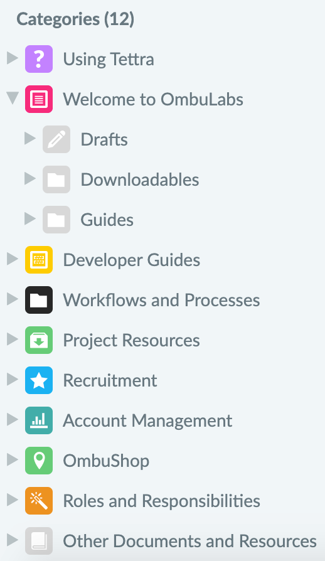Image resolution: width=325 pixels, height=561 pixels.
Task: Click the orange magic wand Roles icon
Action: click(x=39, y=501)
